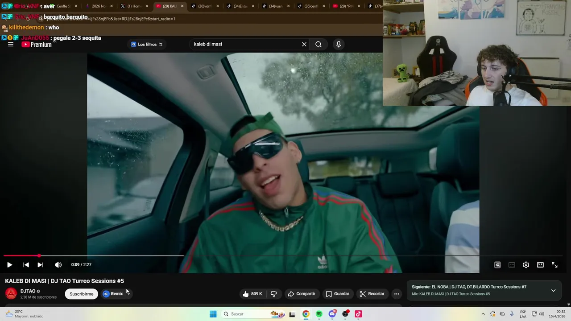Close the X '(1) Home' tab
Viewport: 571px width, 321px height.
[147, 6]
